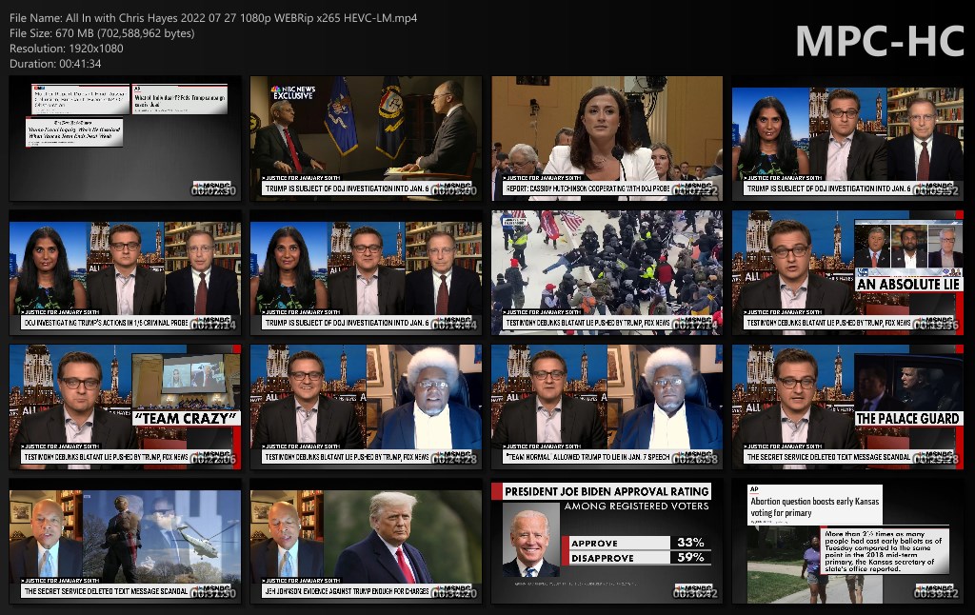Click the 'PRESIDENT JOE BIDEN APPROVAL RATING' heading
The height and width of the screenshot is (615, 975).
tap(607, 491)
